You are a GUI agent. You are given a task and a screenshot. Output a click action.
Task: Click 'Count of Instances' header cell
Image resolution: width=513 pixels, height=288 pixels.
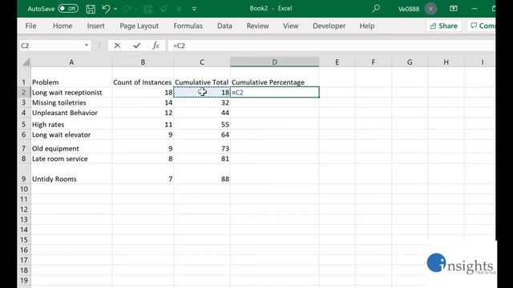coord(143,82)
